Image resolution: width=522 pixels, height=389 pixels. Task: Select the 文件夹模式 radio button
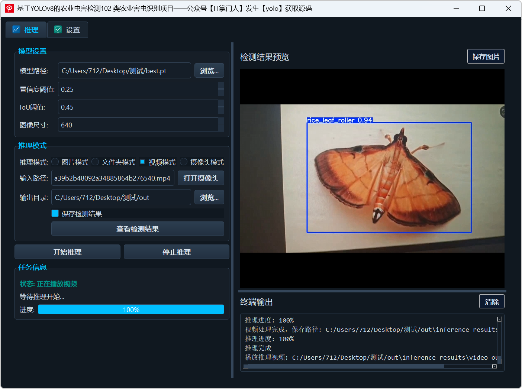click(95, 162)
